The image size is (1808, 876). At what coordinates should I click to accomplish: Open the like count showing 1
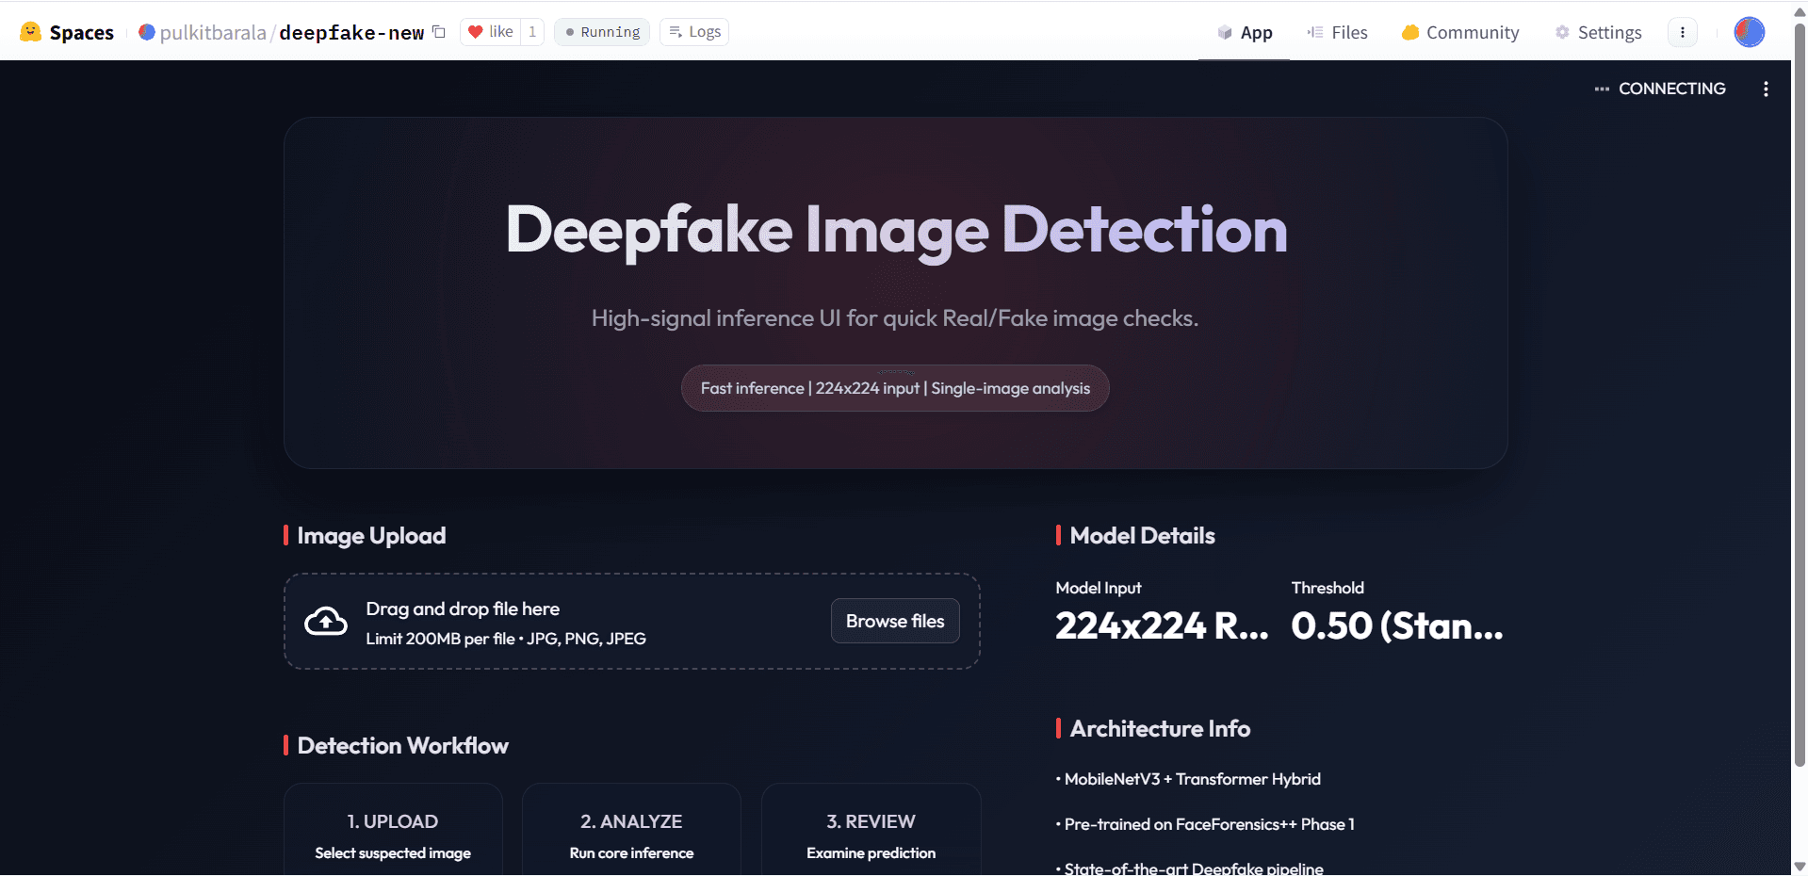pos(532,32)
